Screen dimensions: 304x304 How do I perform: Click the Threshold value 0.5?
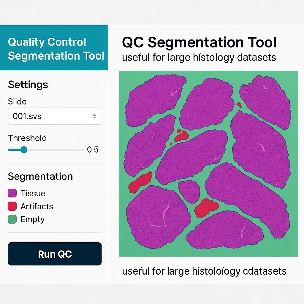[93, 150]
